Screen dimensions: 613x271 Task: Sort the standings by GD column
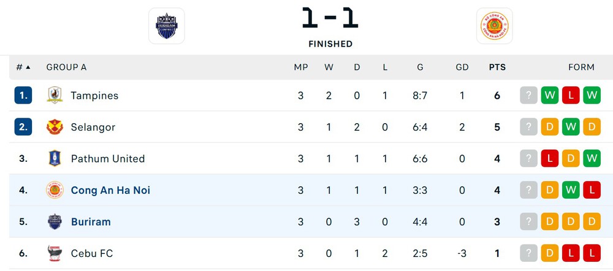[x=462, y=67]
